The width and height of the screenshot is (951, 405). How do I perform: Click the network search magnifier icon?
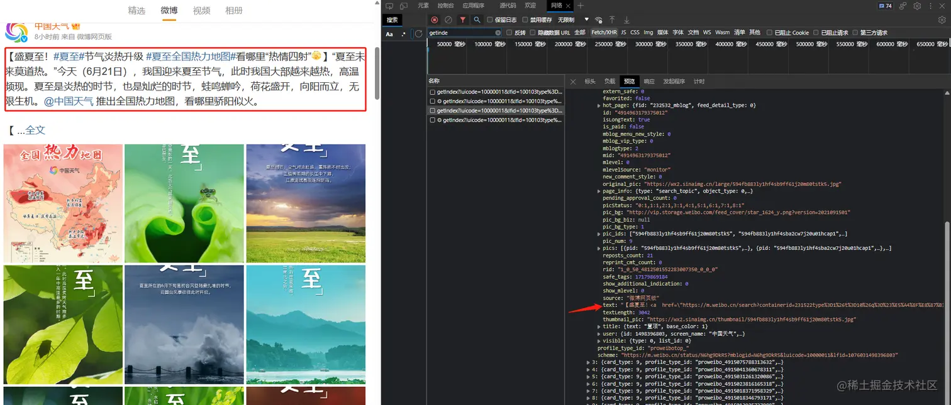[x=477, y=20]
